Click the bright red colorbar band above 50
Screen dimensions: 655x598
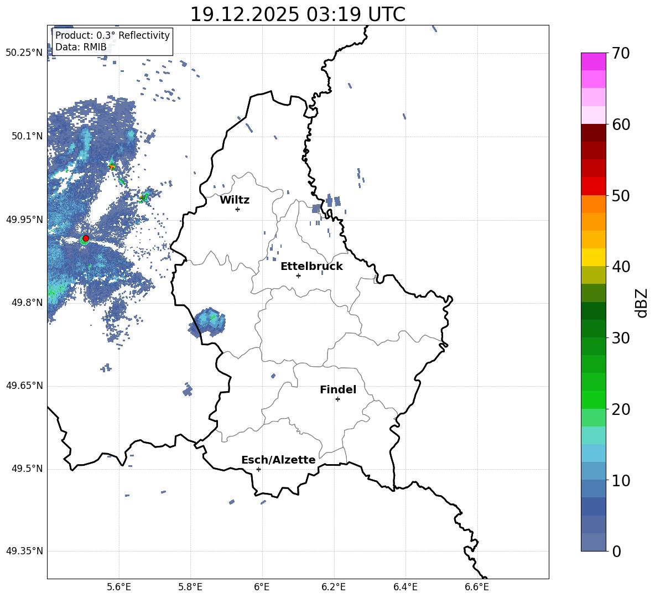pos(593,186)
